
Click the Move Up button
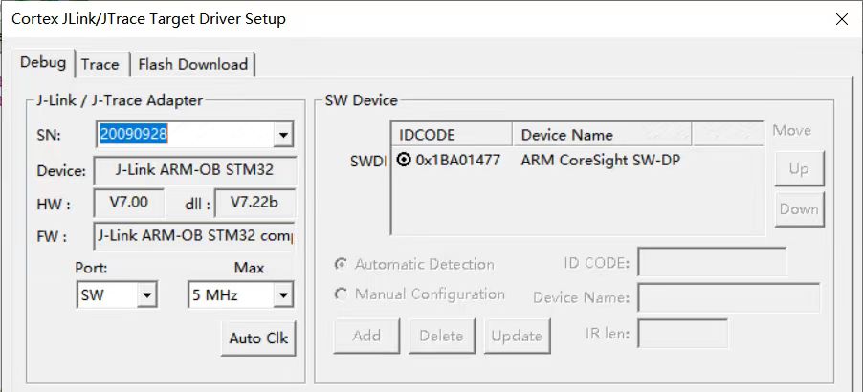pyautogui.click(x=799, y=169)
